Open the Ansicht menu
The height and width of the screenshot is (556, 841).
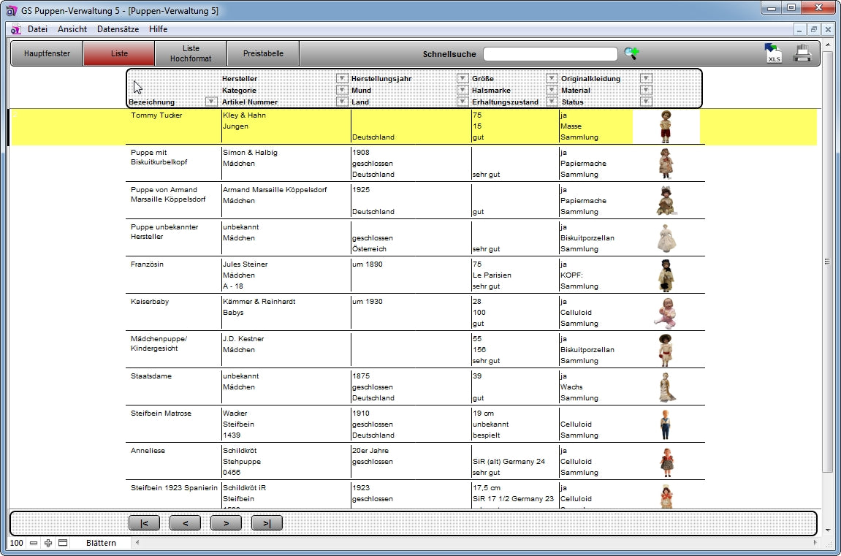(72, 29)
